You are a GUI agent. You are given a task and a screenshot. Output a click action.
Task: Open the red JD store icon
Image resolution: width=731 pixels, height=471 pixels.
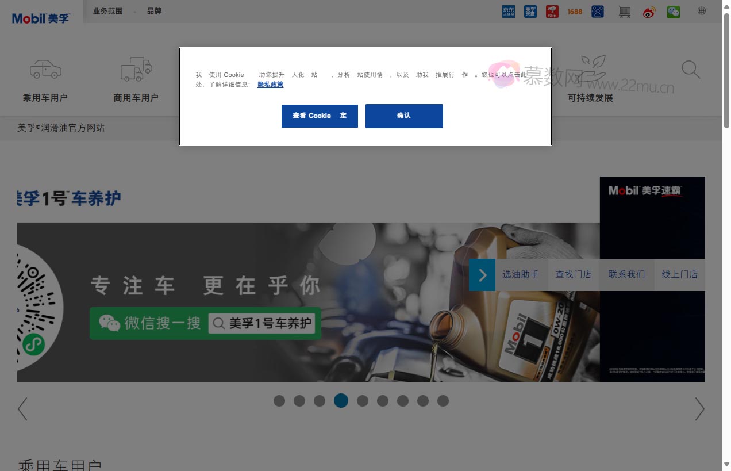[x=551, y=12]
